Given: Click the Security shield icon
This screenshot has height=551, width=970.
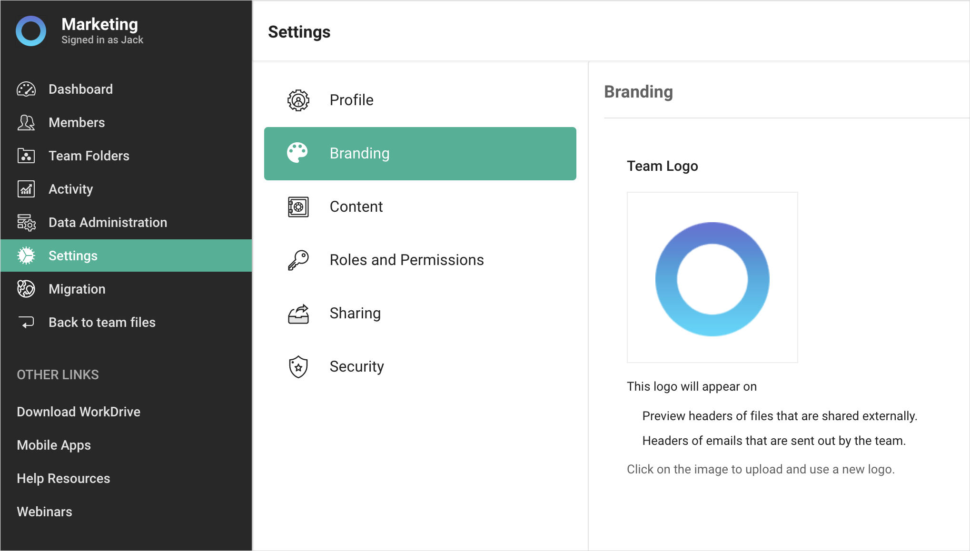Looking at the screenshot, I should [x=298, y=367].
